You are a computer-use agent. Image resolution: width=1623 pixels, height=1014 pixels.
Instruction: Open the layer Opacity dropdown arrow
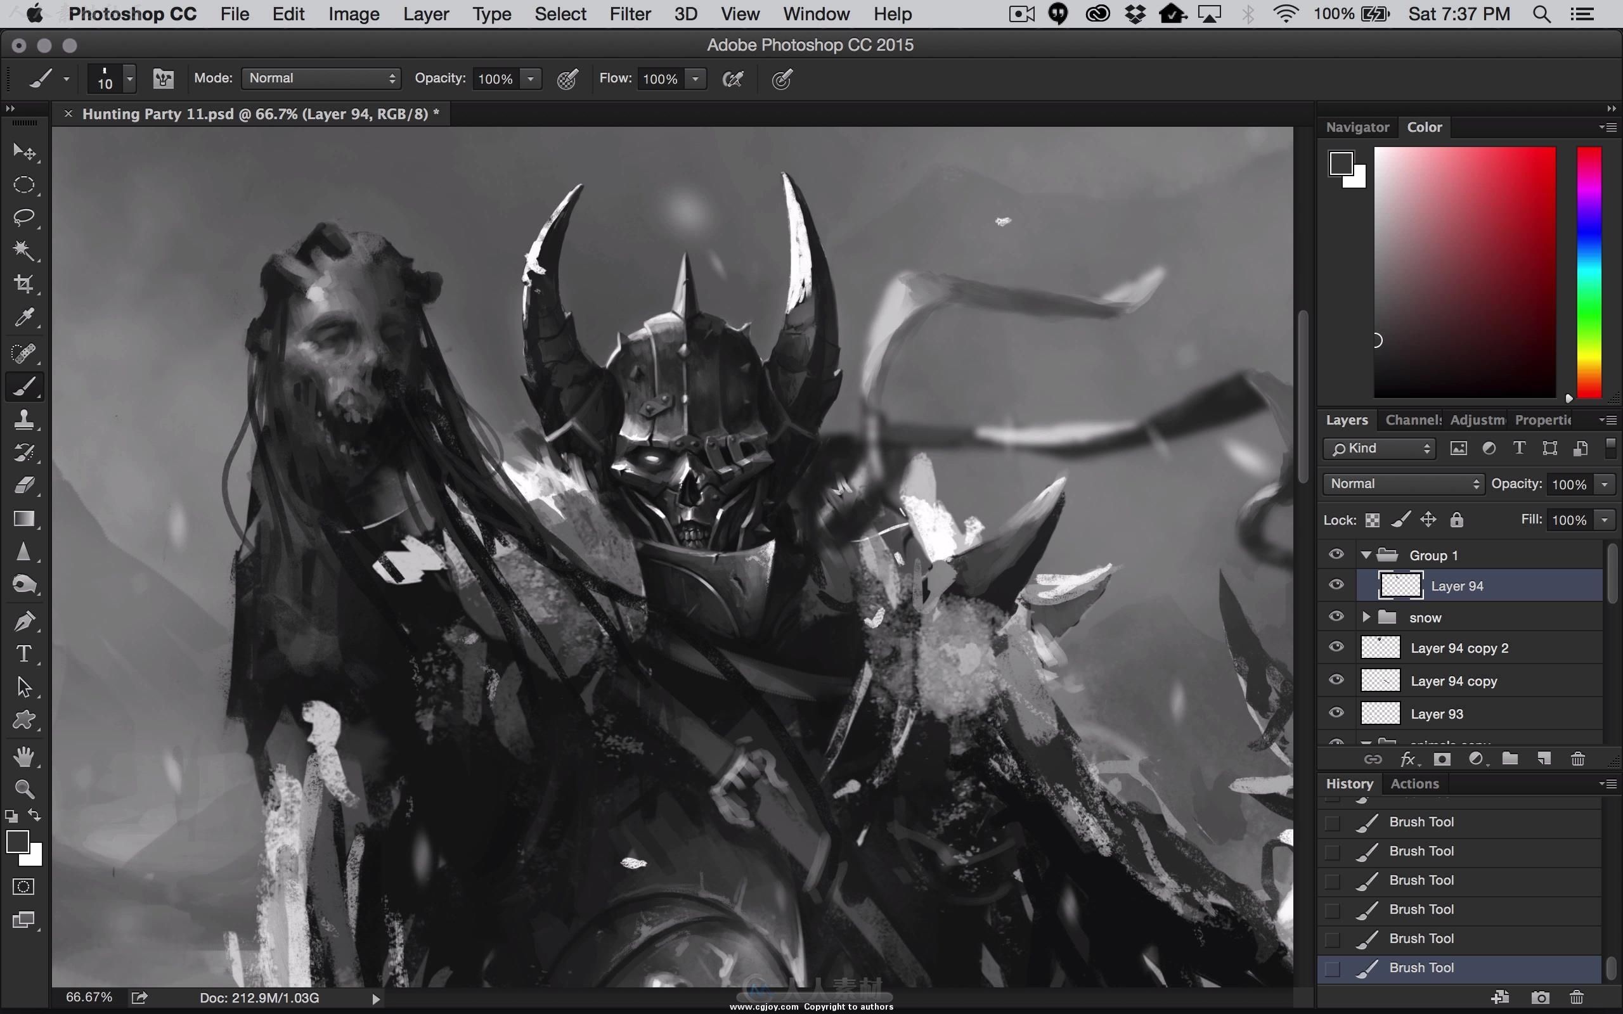pos(1605,484)
